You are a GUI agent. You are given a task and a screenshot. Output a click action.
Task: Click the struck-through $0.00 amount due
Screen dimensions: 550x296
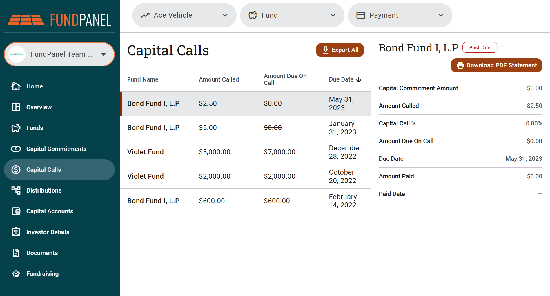273,128
